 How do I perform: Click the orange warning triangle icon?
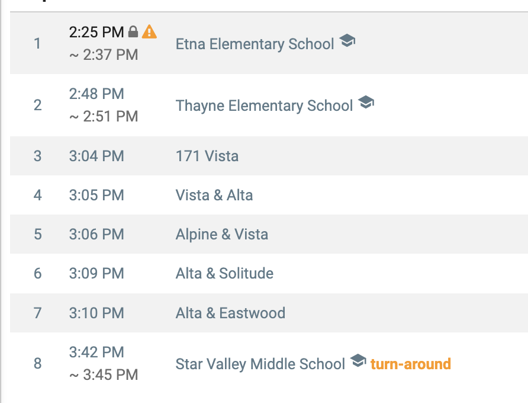coord(149,31)
